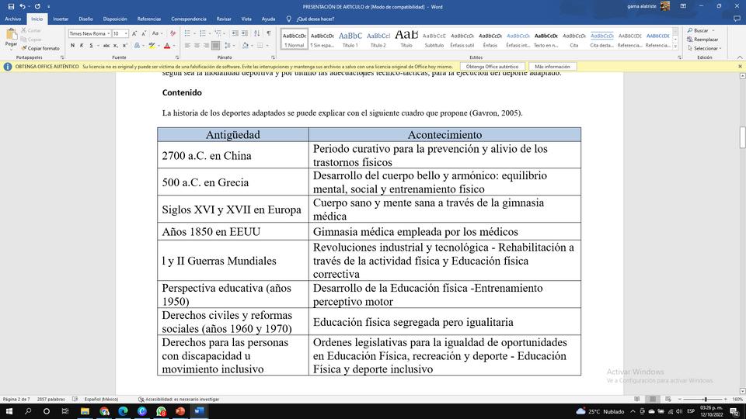Open Párrafo dialog launcher
This screenshot has height=419, width=746.
pyautogui.click(x=273, y=57)
